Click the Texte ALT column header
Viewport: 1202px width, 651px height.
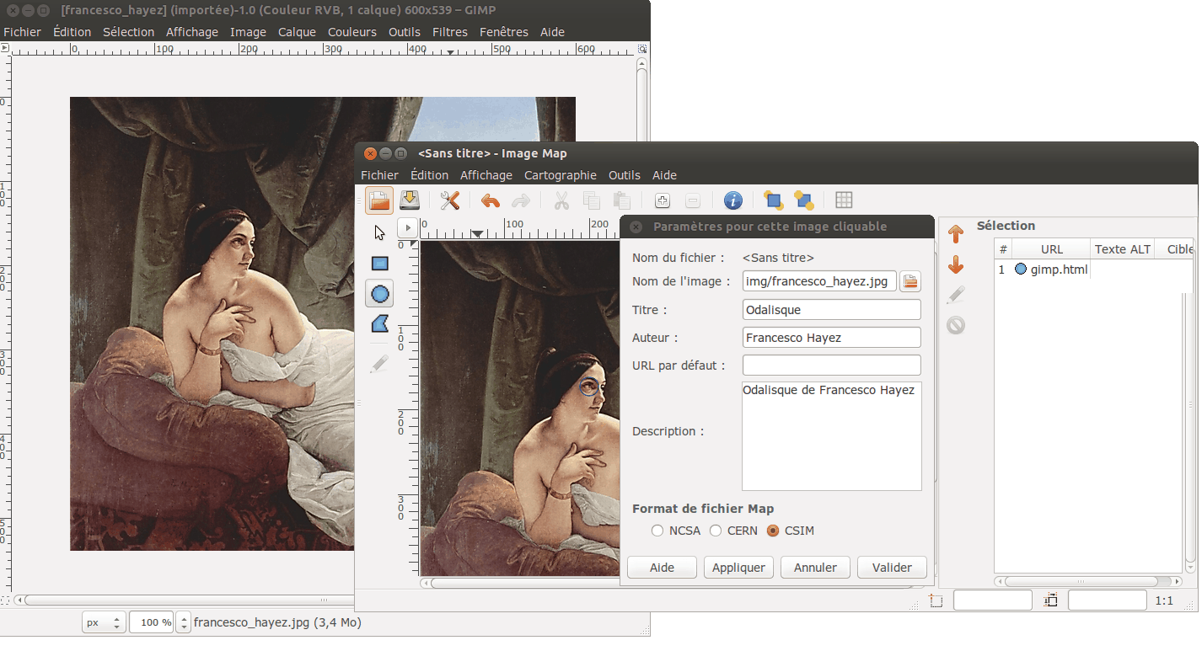1122,249
